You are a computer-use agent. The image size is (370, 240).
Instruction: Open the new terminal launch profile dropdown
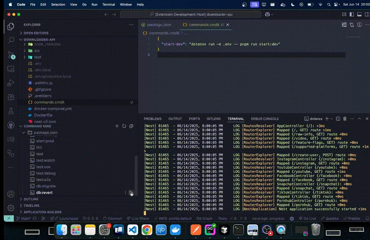click(332, 119)
